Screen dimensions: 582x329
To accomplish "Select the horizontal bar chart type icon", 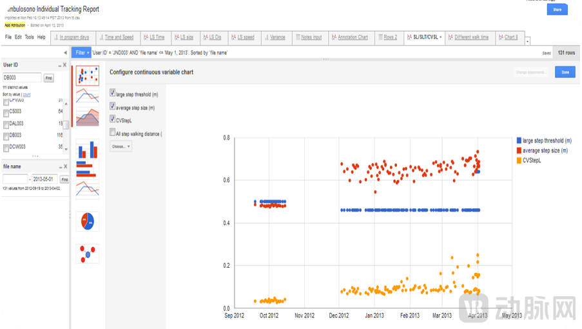I will [88, 169].
